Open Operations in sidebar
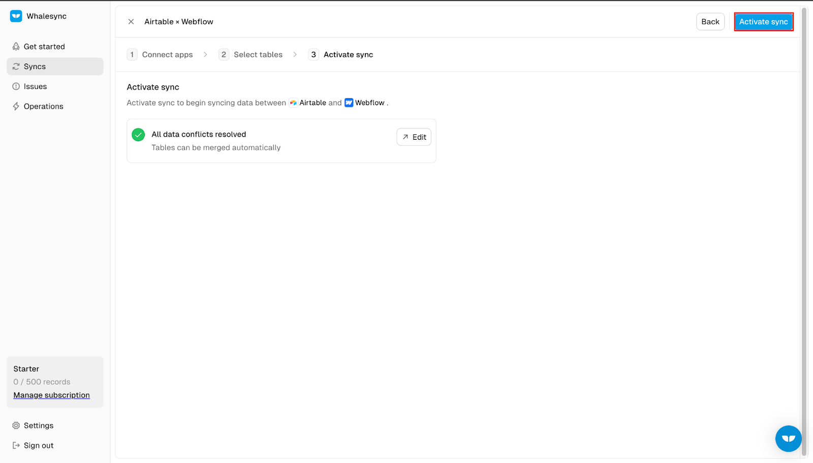813x463 pixels. coord(55,106)
